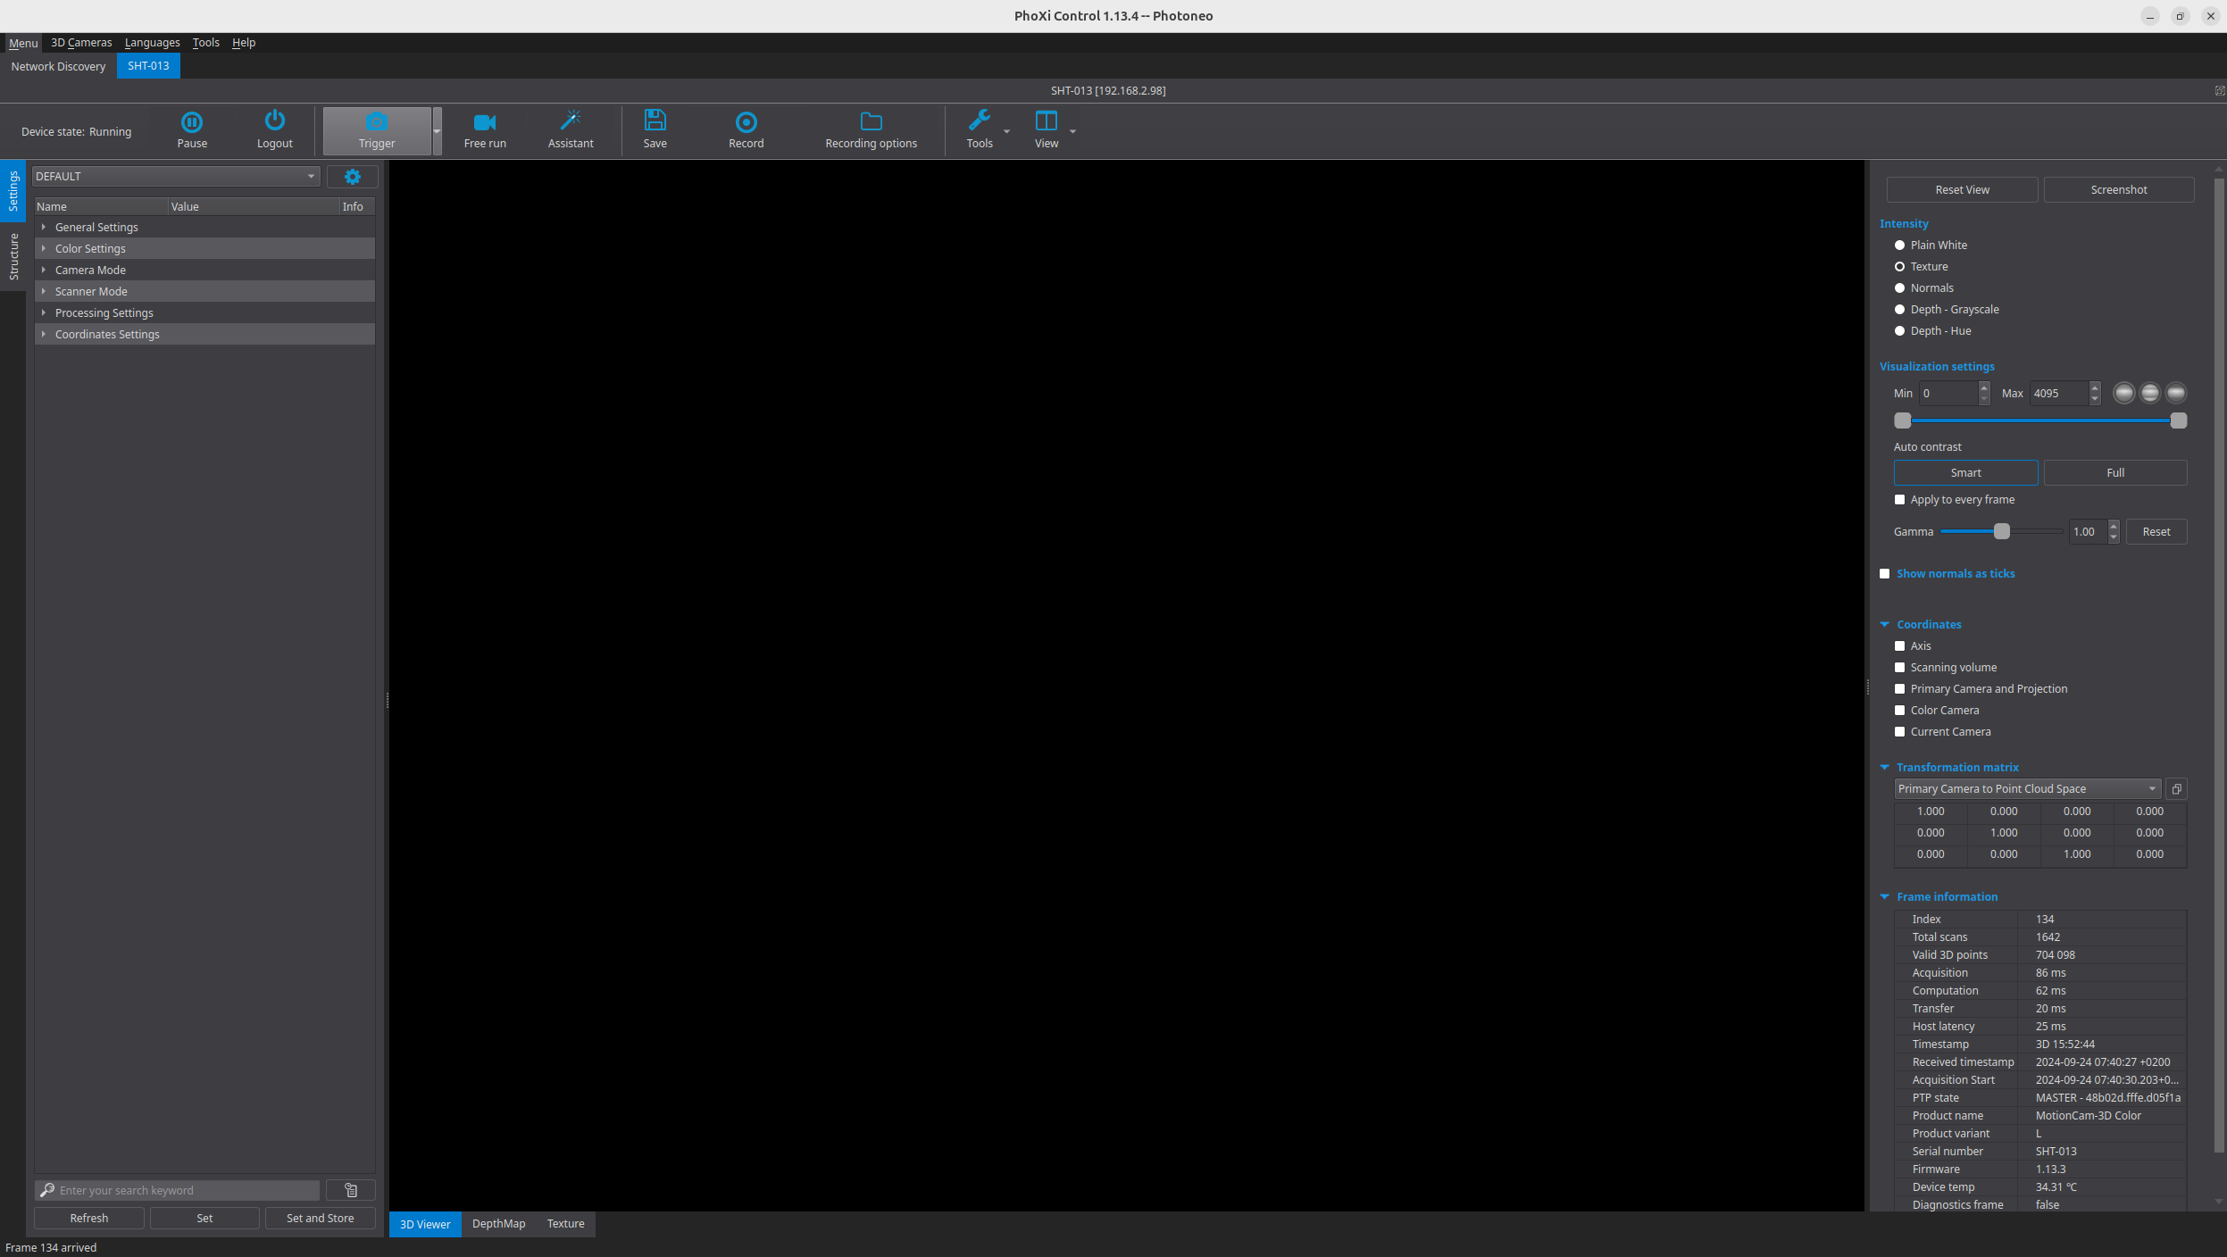Screen dimensions: 2227x1257
Task: Click the Gamma slider handle
Action: [x=2002, y=532]
